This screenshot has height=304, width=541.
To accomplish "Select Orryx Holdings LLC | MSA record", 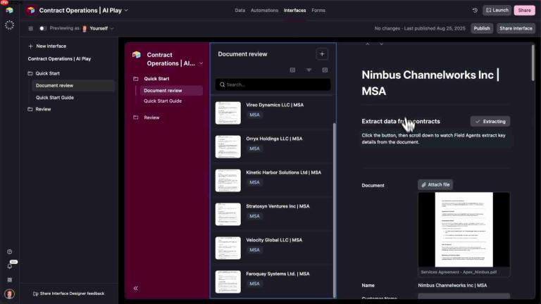I will pos(272,146).
